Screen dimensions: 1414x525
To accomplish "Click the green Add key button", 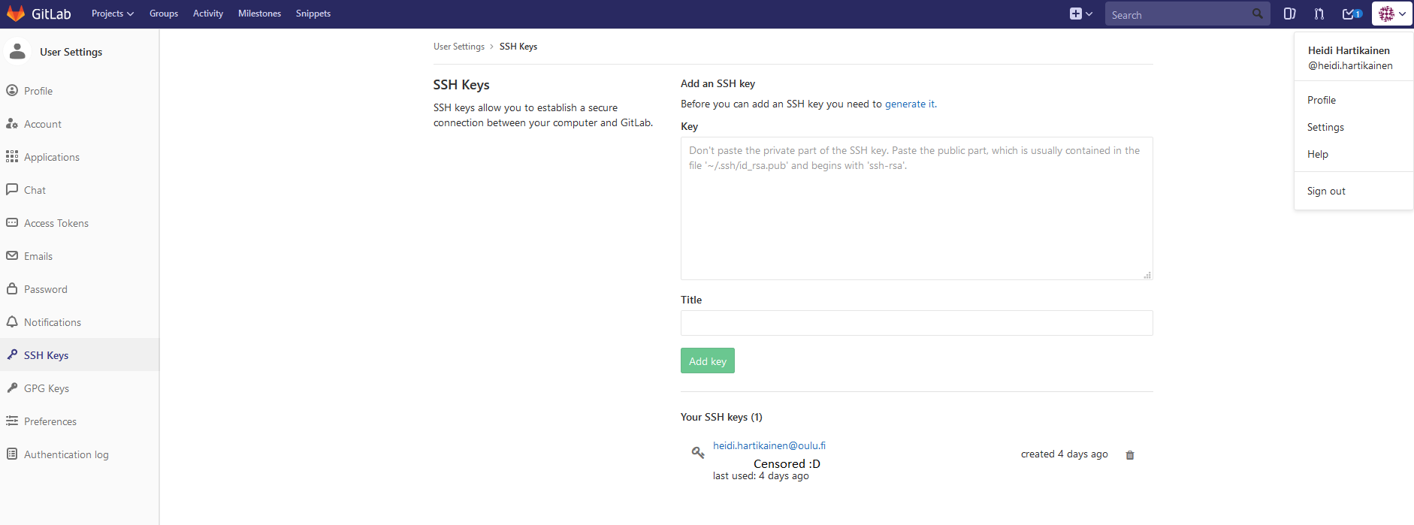I will [x=708, y=361].
